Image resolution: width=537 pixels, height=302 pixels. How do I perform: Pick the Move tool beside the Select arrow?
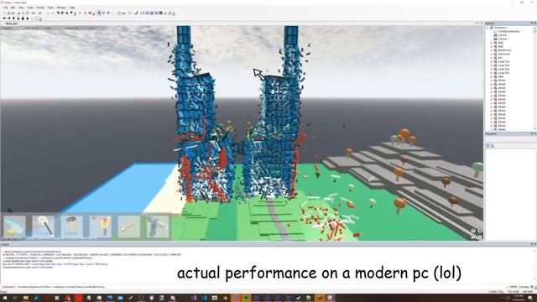coord(104,13)
